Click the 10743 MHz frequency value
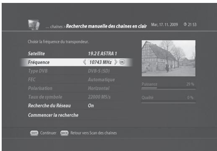This screenshot has width=217, height=151. (x=100, y=62)
